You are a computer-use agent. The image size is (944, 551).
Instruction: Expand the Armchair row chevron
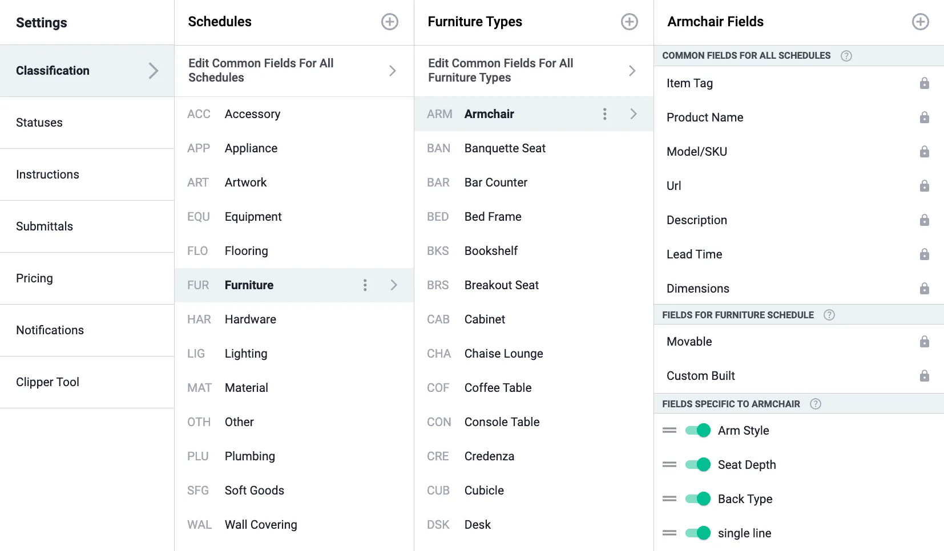pos(634,114)
